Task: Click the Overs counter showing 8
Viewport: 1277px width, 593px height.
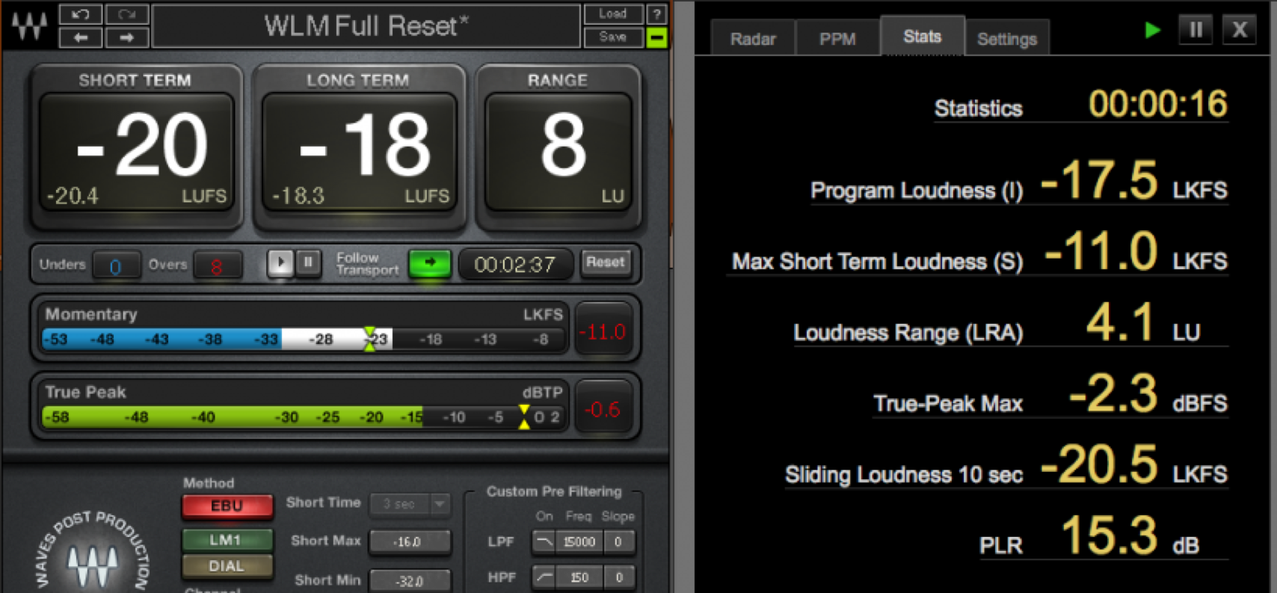Action: coord(217,266)
